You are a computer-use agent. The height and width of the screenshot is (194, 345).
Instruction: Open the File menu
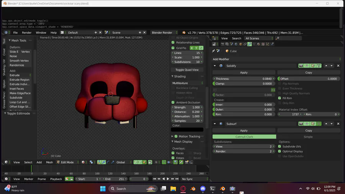tap(15, 33)
